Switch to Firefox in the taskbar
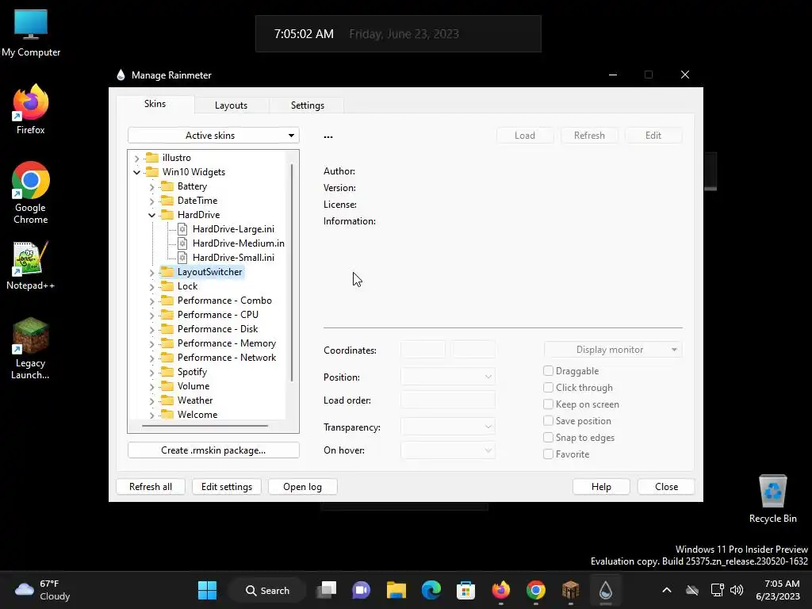Viewport: 812px width, 609px height. (501, 590)
